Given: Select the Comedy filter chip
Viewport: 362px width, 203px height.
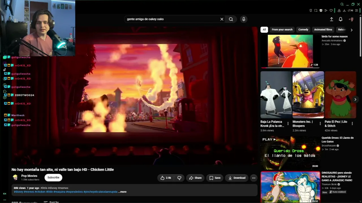Looking at the screenshot, I should point(303,30).
